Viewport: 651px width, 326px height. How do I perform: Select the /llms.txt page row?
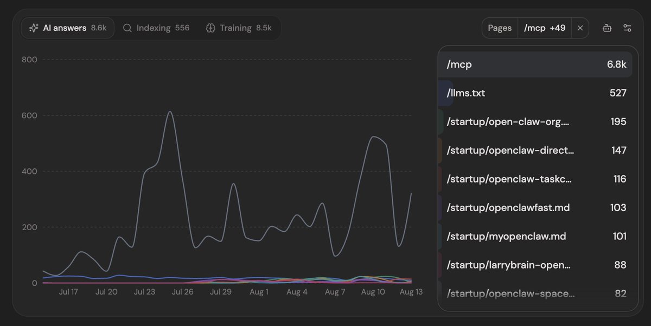pos(535,93)
